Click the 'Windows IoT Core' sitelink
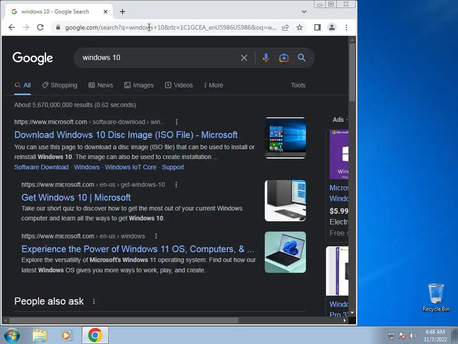 (x=131, y=167)
